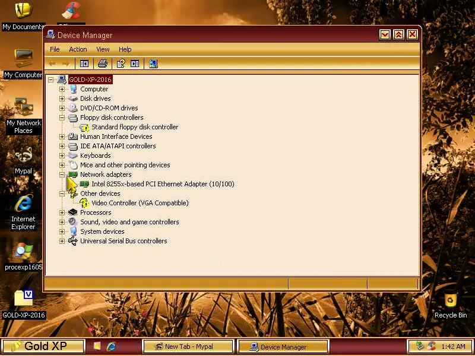Screen dimensions: 475x356
Task: Click the DVD/CD-ROM drives category icon
Action: pos(73,108)
